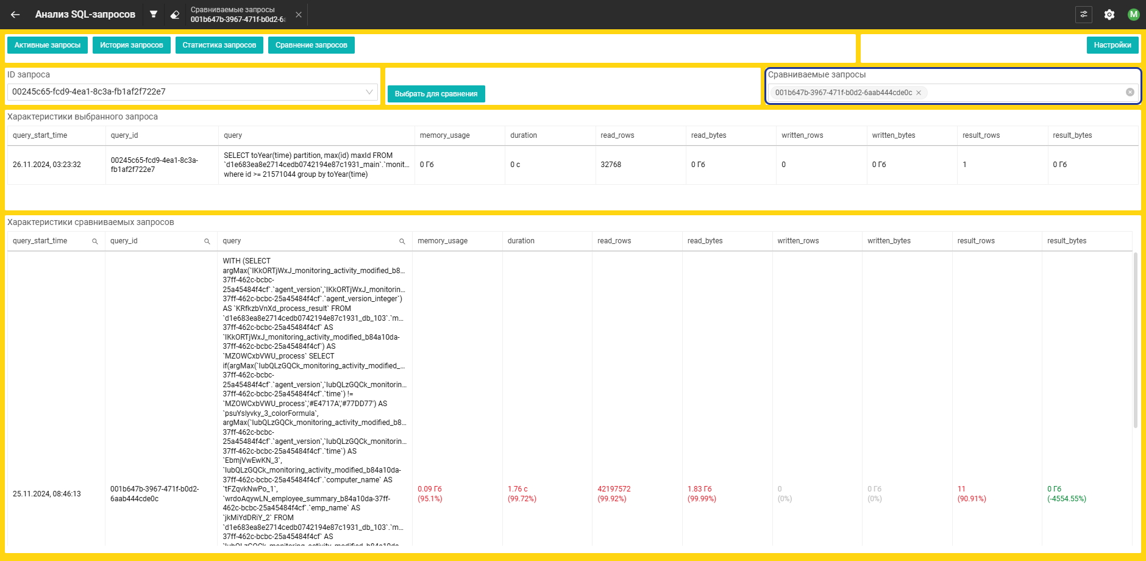Viewport: 1146px width, 561px height.
Task: Open the gear settings icon
Action: tap(1109, 15)
